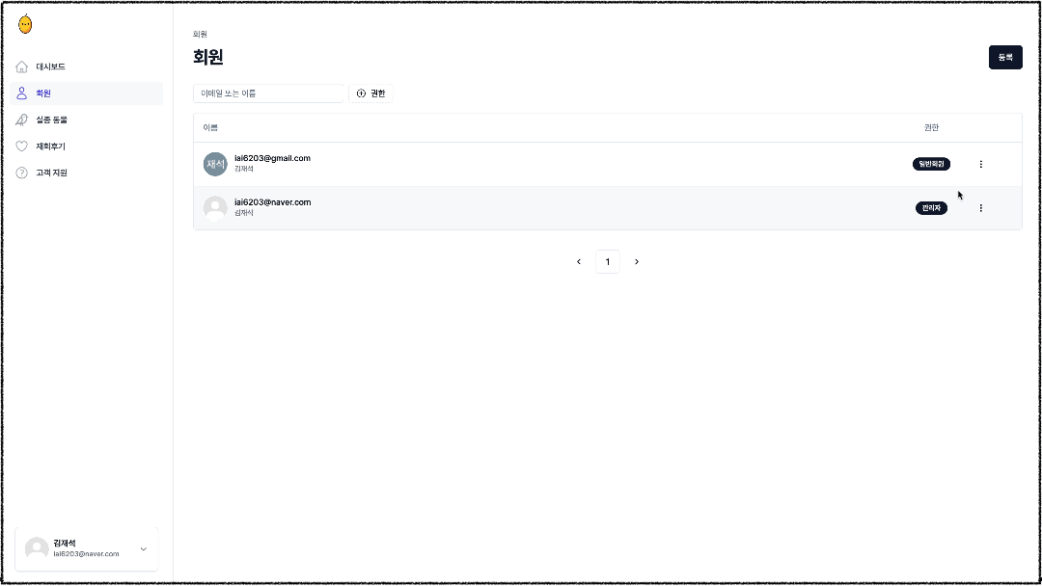Click the 등록 button
Screen dimensions: 1042x586
point(1005,58)
